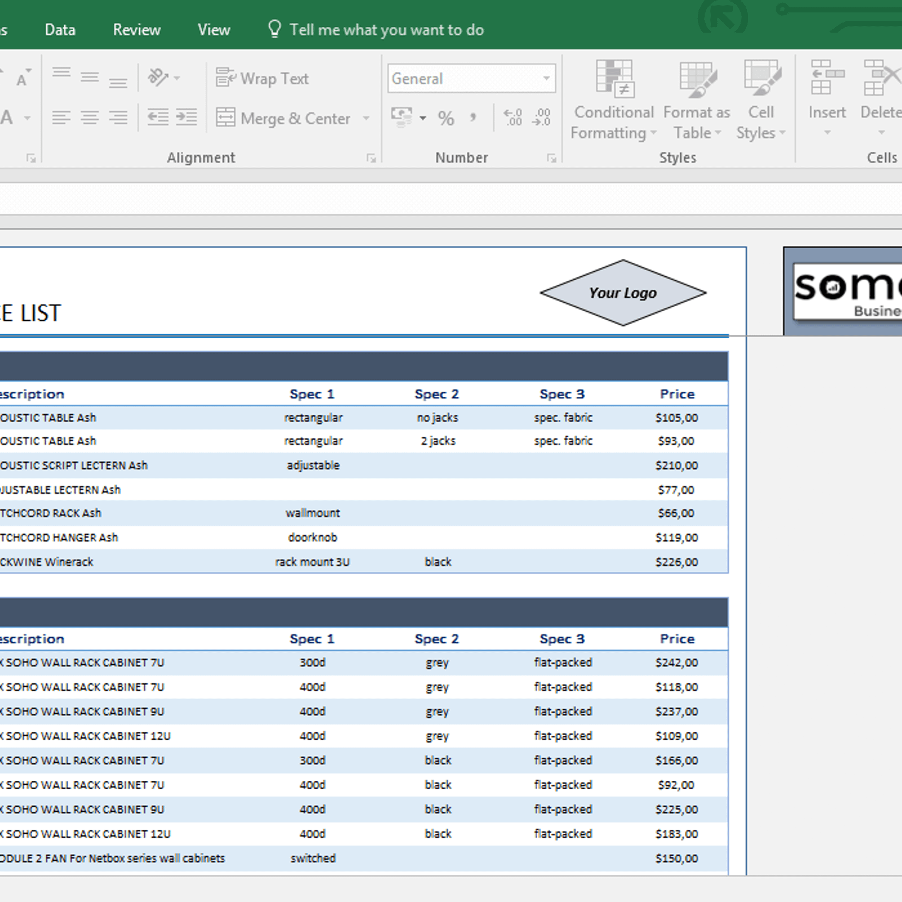Select the 'switched' spec cell
The height and width of the screenshot is (902, 902).
tap(313, 859)
